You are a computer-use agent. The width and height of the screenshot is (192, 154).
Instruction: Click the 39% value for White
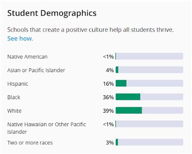(x=108, y=111)
